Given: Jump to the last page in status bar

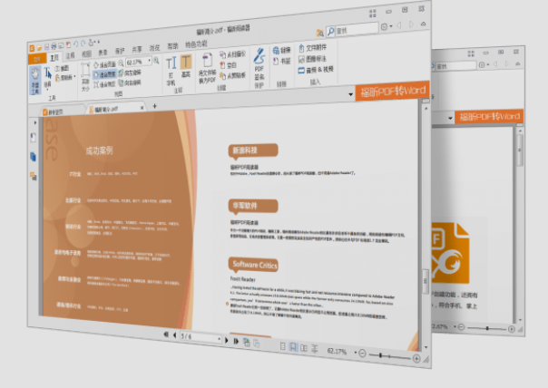Looking at the screenshot, I should (236, 341).
